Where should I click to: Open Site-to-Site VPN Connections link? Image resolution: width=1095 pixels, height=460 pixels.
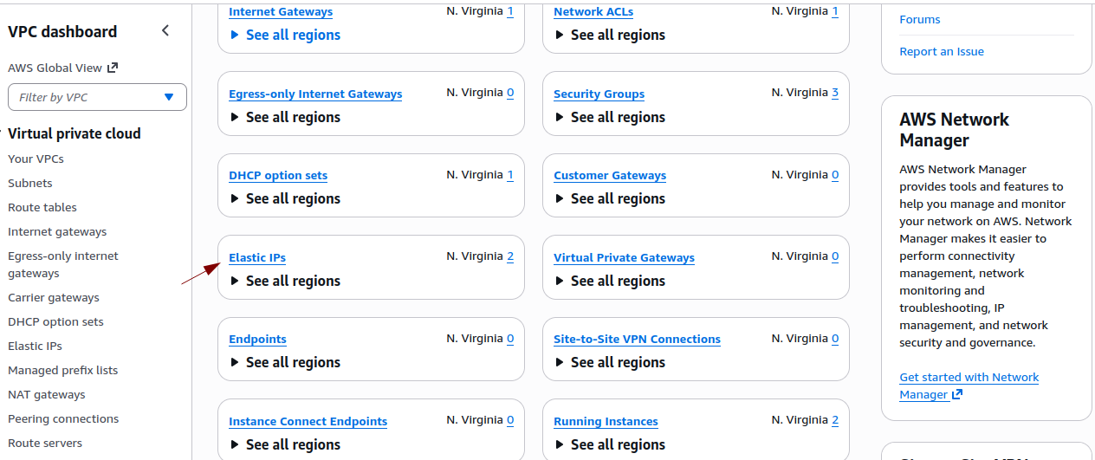tap(637, 339)
